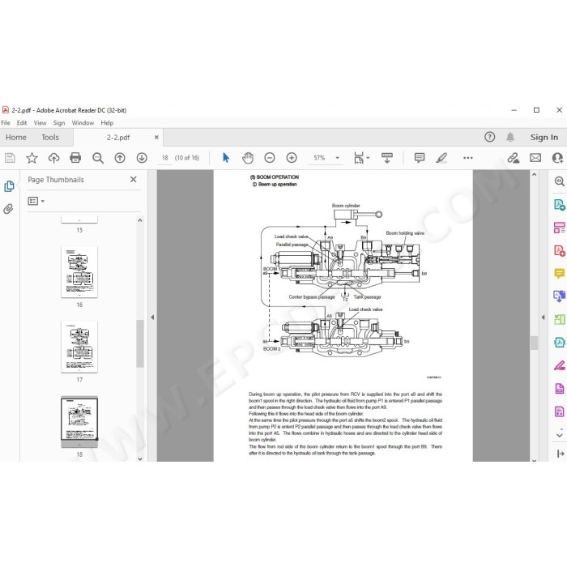This screenshot has height=567, width=567.
Task: Open the help question mark
Action: (x=489, y=137)
